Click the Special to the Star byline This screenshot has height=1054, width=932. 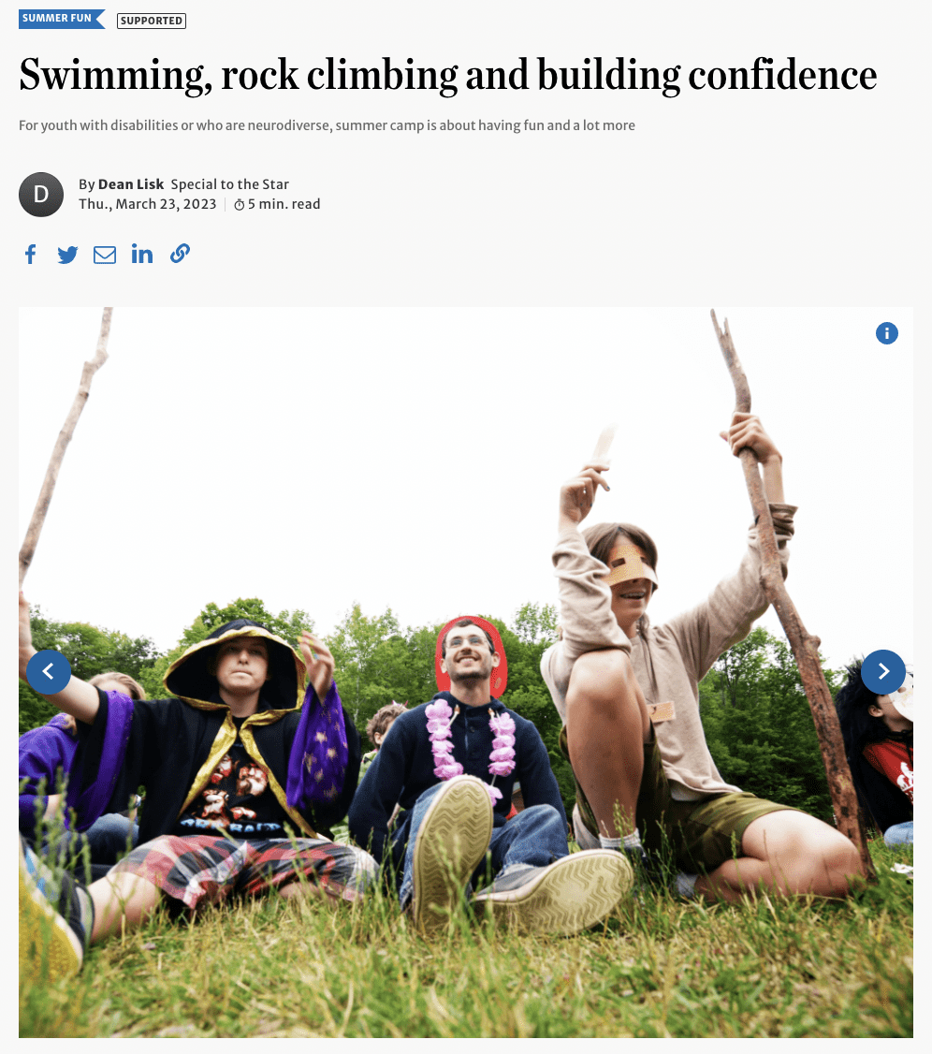click(230, 184)
